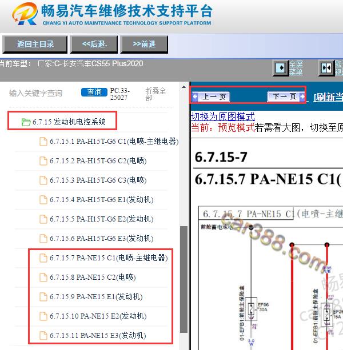
Task: Click the tree panel scrollbar thumb
Action: [184, 279]
